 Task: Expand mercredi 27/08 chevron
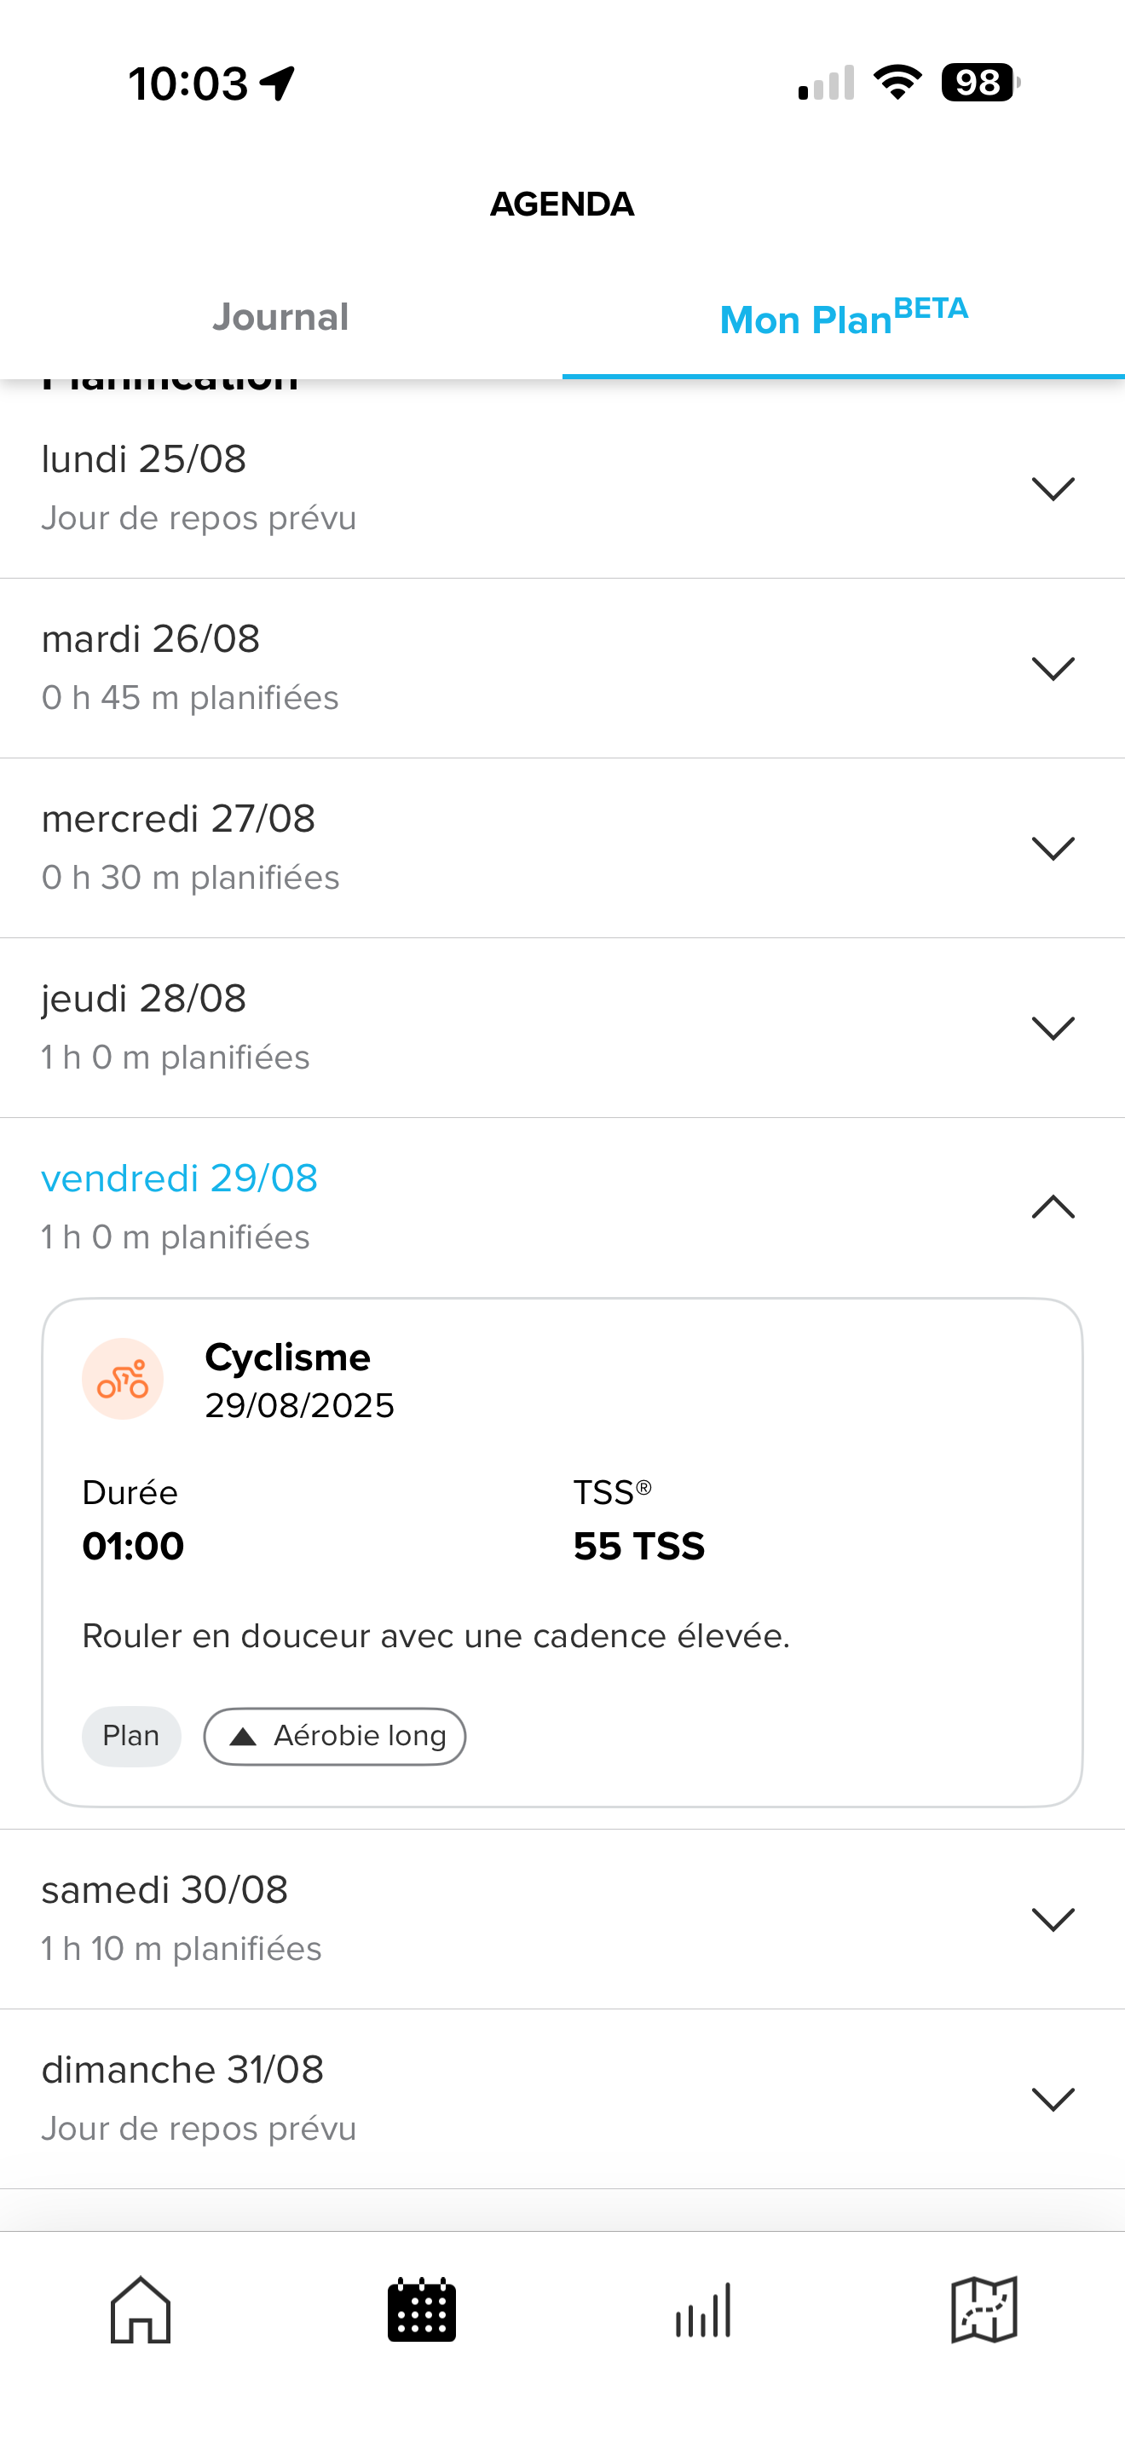1053,848
